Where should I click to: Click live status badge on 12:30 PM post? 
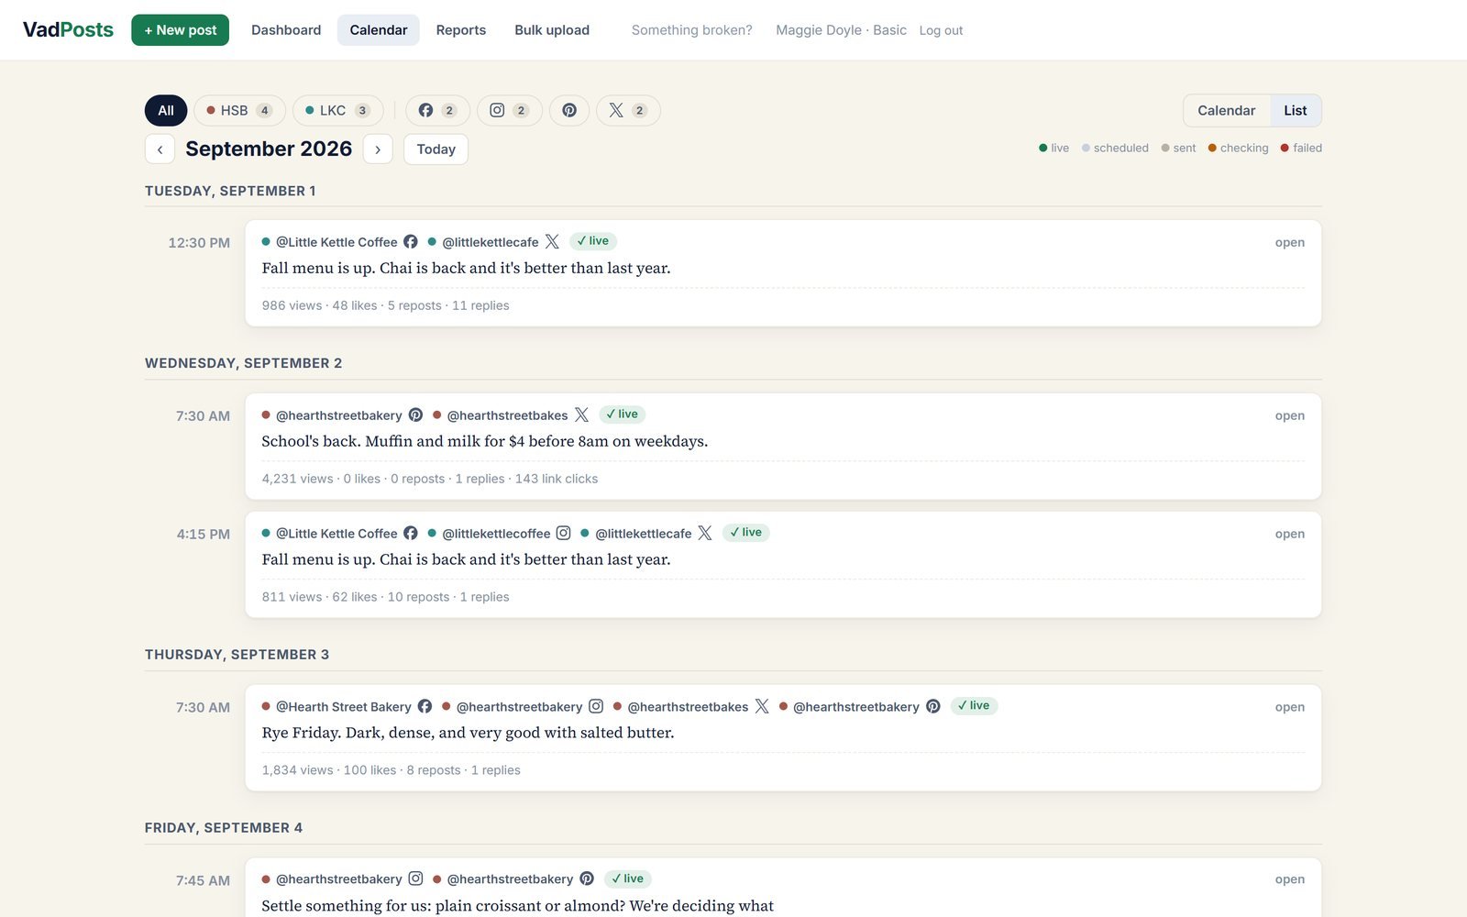[x=593, y=241]
